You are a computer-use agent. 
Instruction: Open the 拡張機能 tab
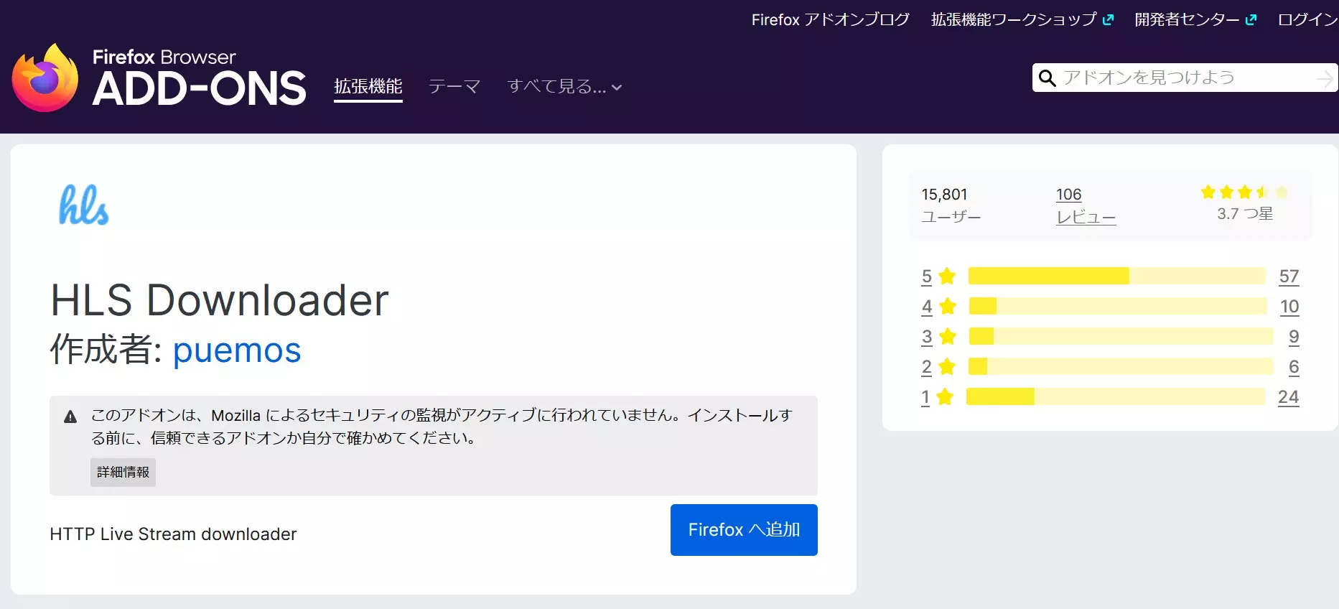point(368,87)
